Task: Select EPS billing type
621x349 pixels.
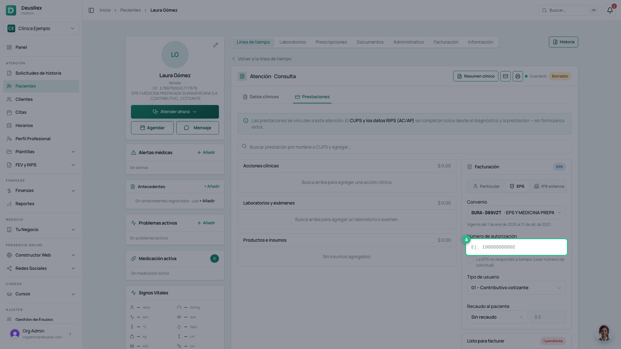Action: tap(517, 186)
